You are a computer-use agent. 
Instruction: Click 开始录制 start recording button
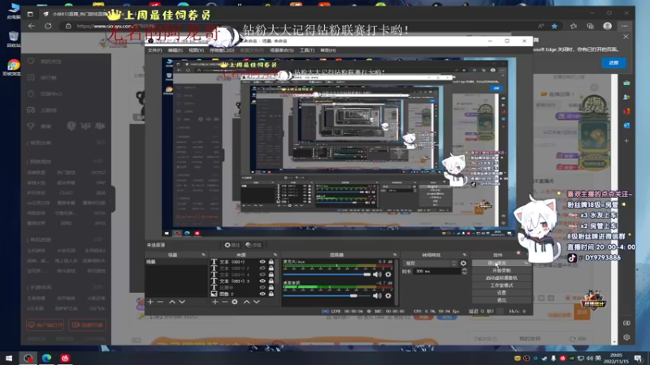[x=501, y=271]
